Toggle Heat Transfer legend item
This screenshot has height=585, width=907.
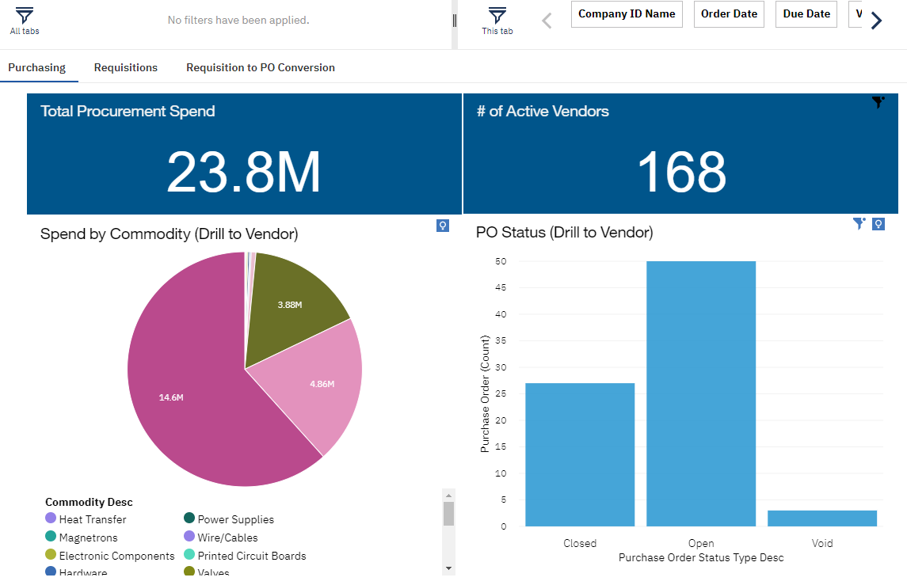coord(92,519)
